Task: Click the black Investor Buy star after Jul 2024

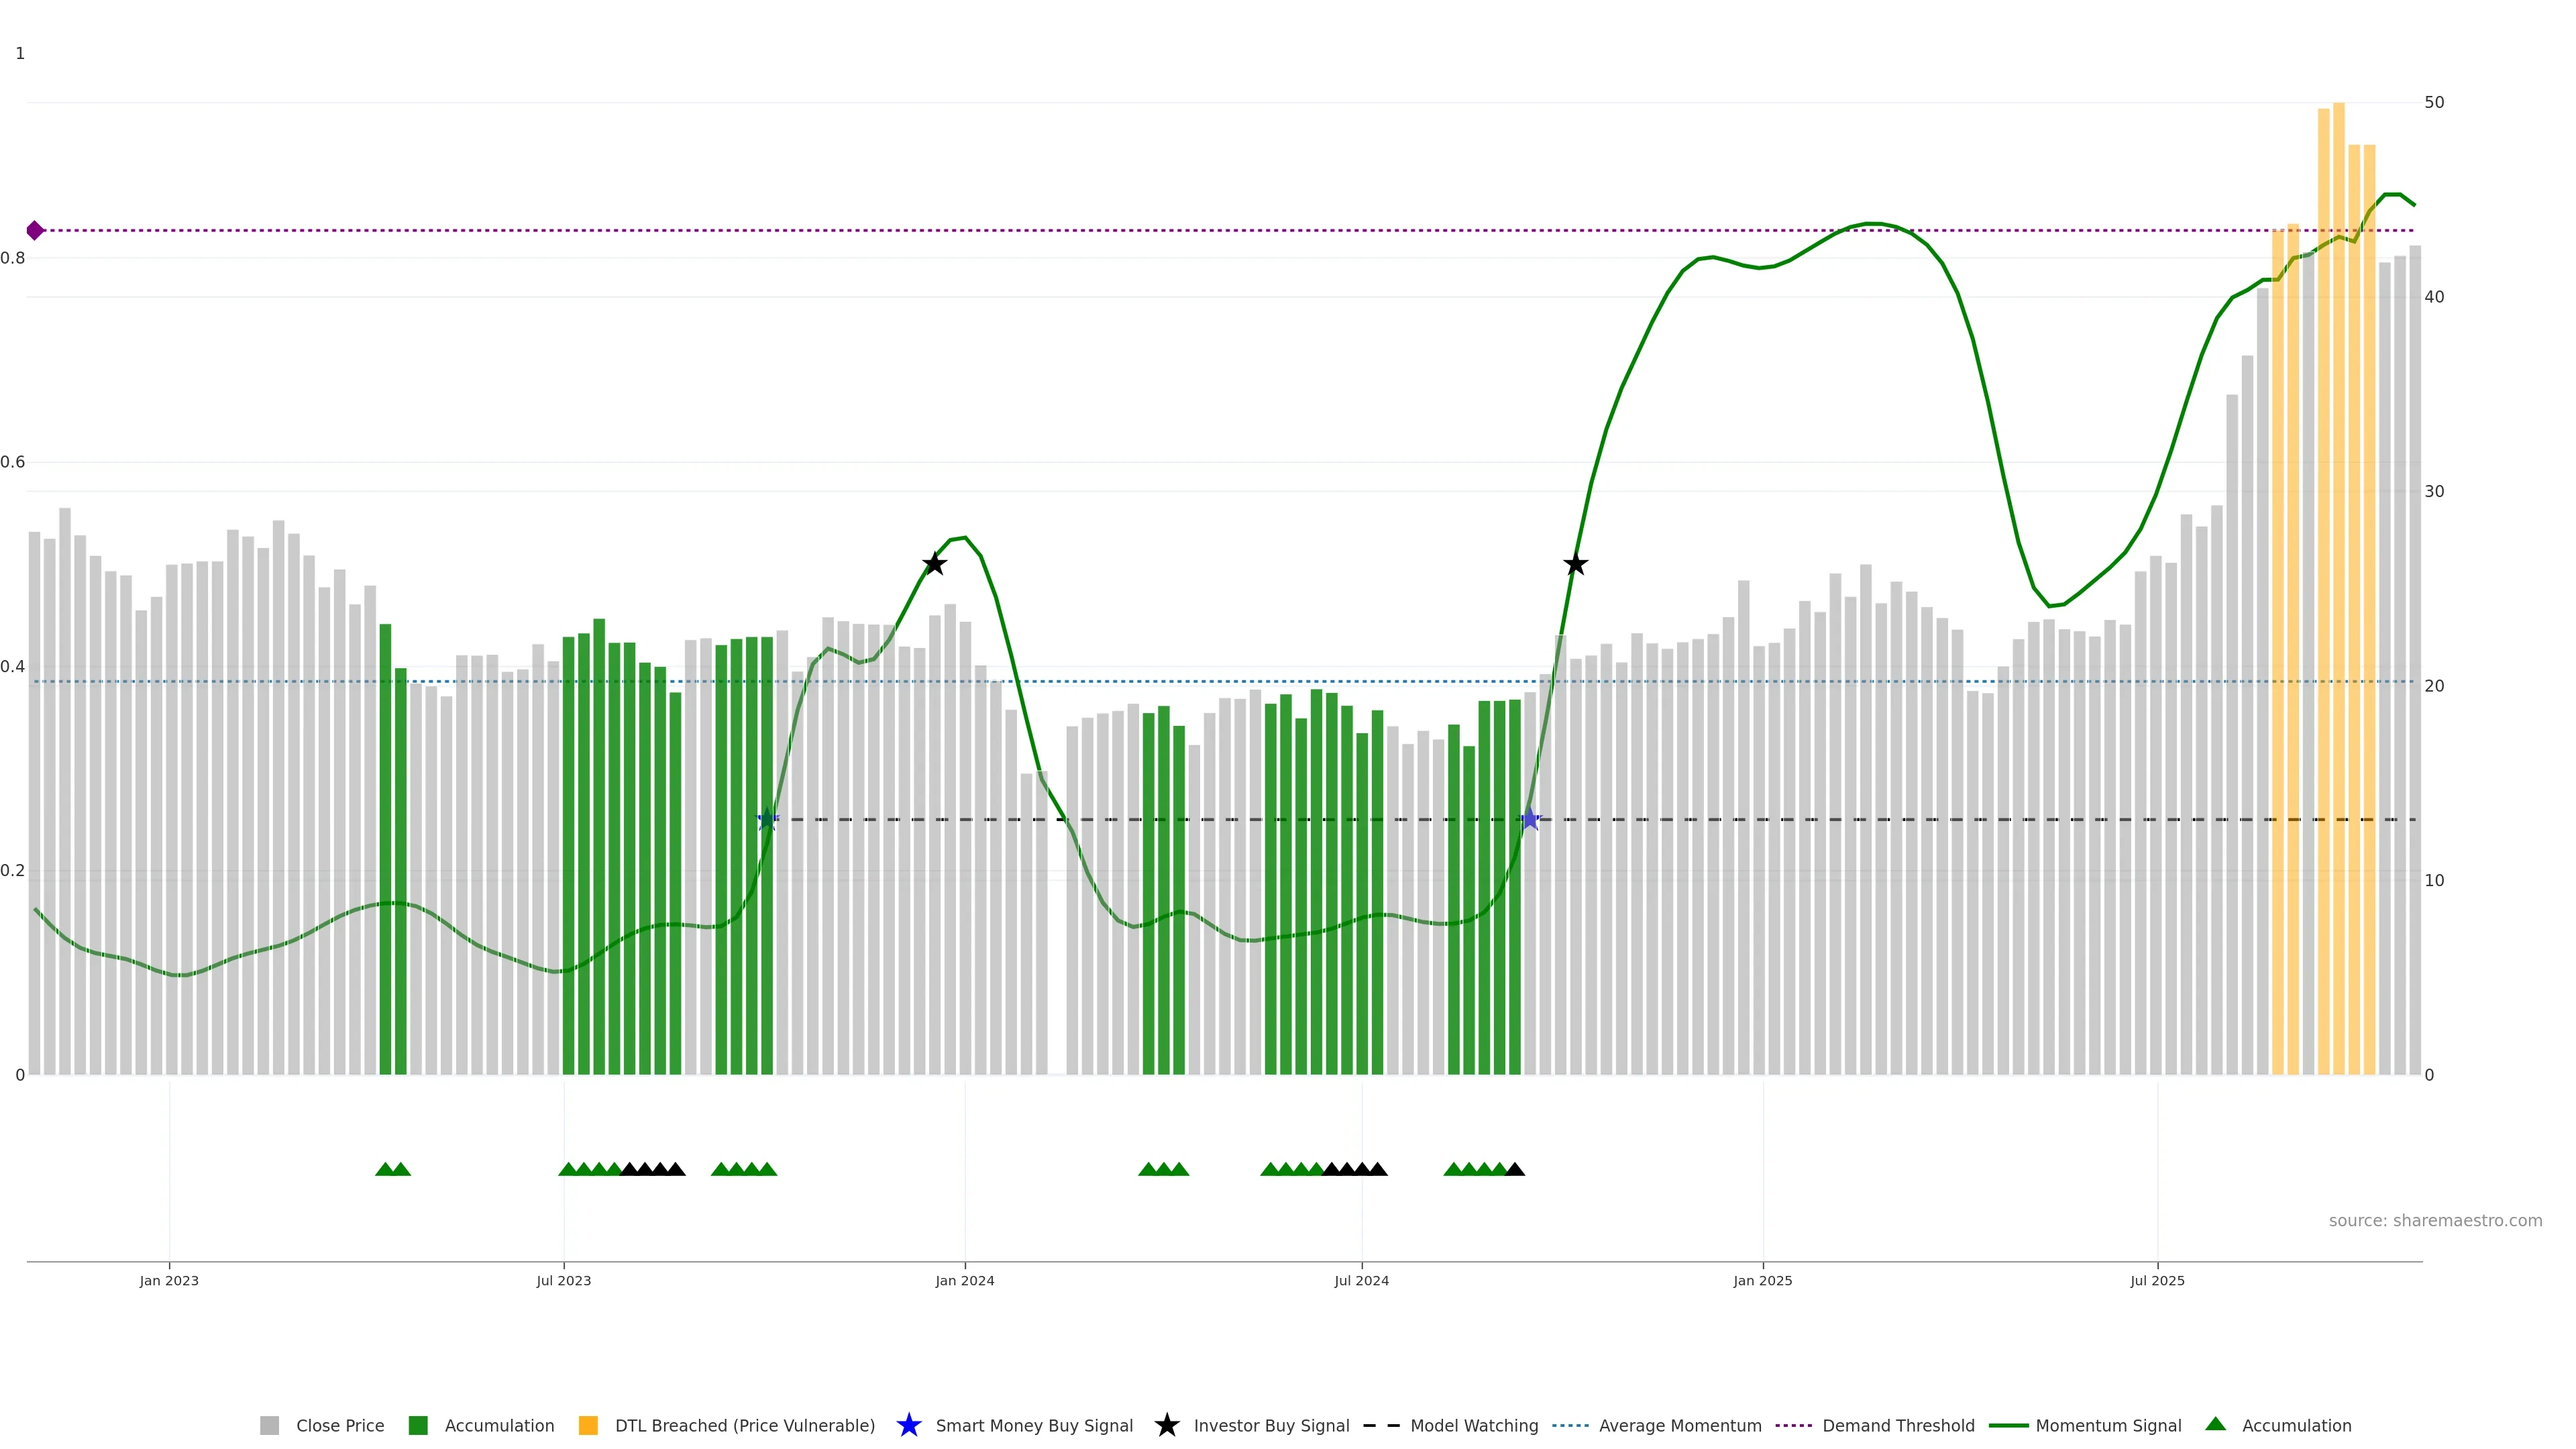Action: [1575, 564]
